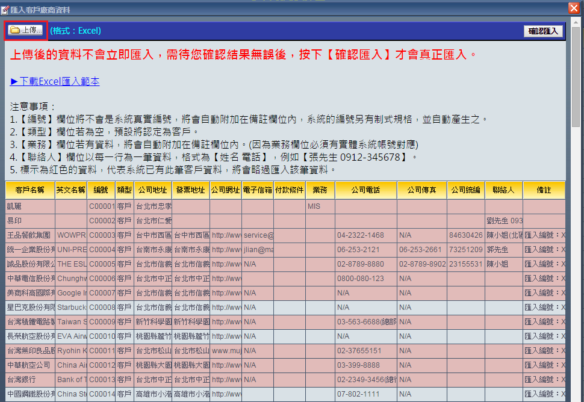The height and width of the screenshot is (402, 584).
Task: Select the 公司電話 column header
Action: (365, 190)
